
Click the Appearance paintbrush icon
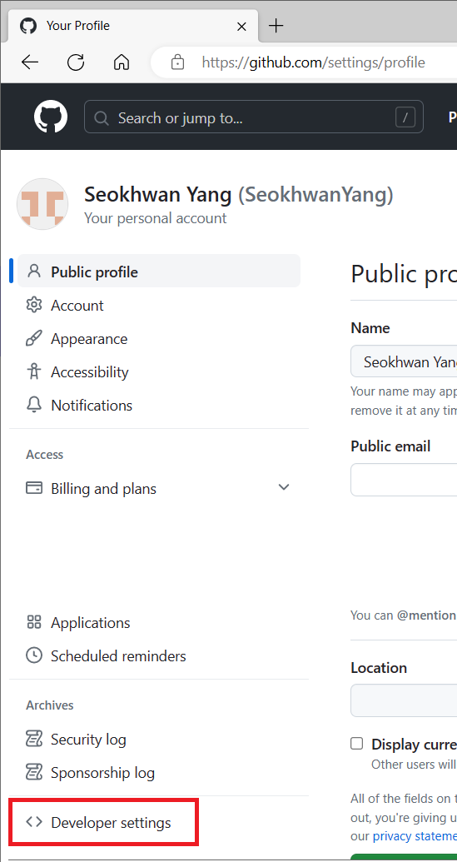click(x=34, y=339)
